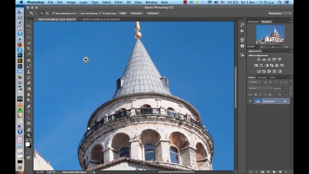
Task: Select the Brush tool
Action: click(x=29, y=66)
